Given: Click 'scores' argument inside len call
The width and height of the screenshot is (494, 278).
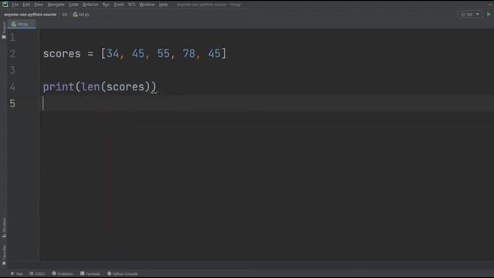Looking at the screenshot, I should pyautogui.click(x=125, y=87).
